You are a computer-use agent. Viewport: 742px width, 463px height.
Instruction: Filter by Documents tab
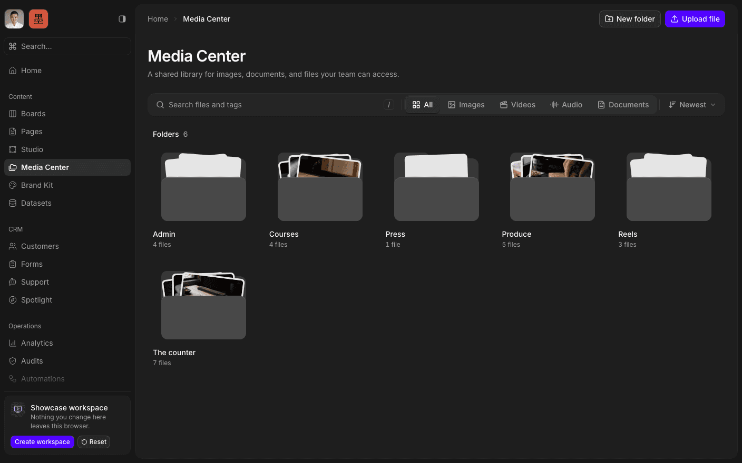pos(623,105)
